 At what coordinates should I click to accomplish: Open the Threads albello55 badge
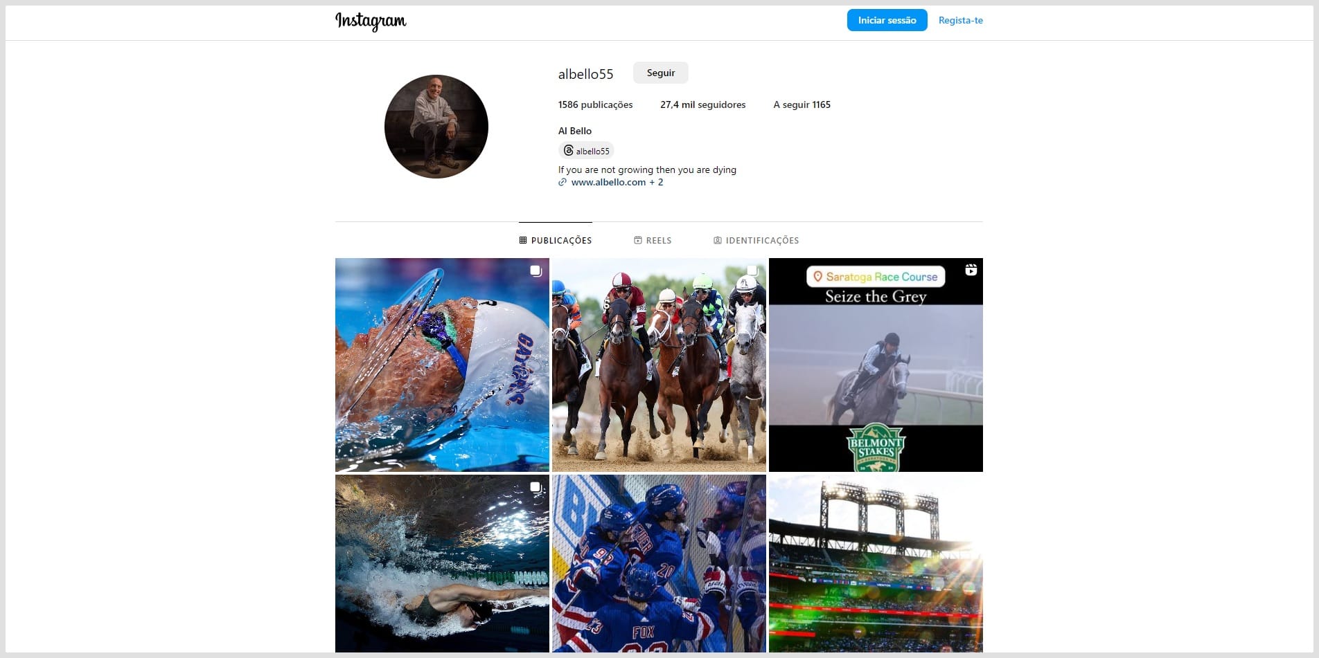pos(586,151)
